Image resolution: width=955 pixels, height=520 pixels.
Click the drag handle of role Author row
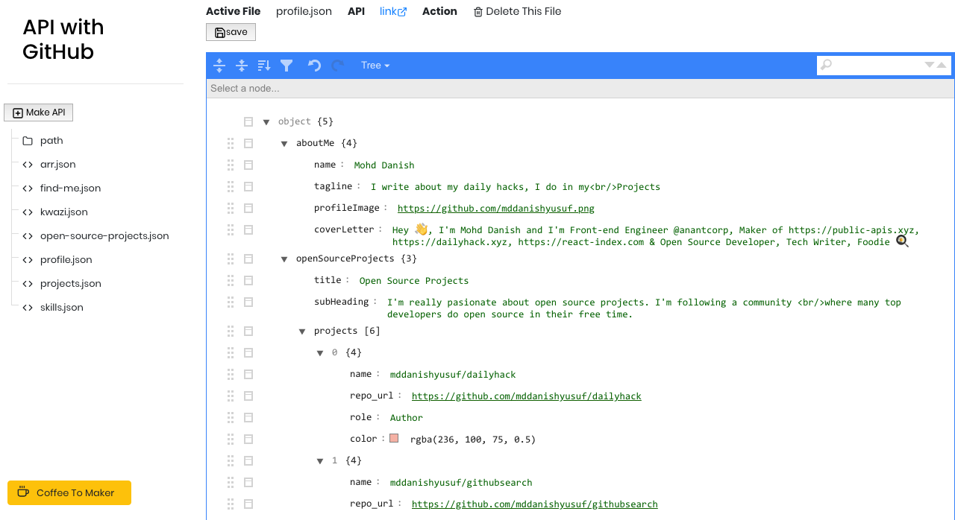pos(231,417)
